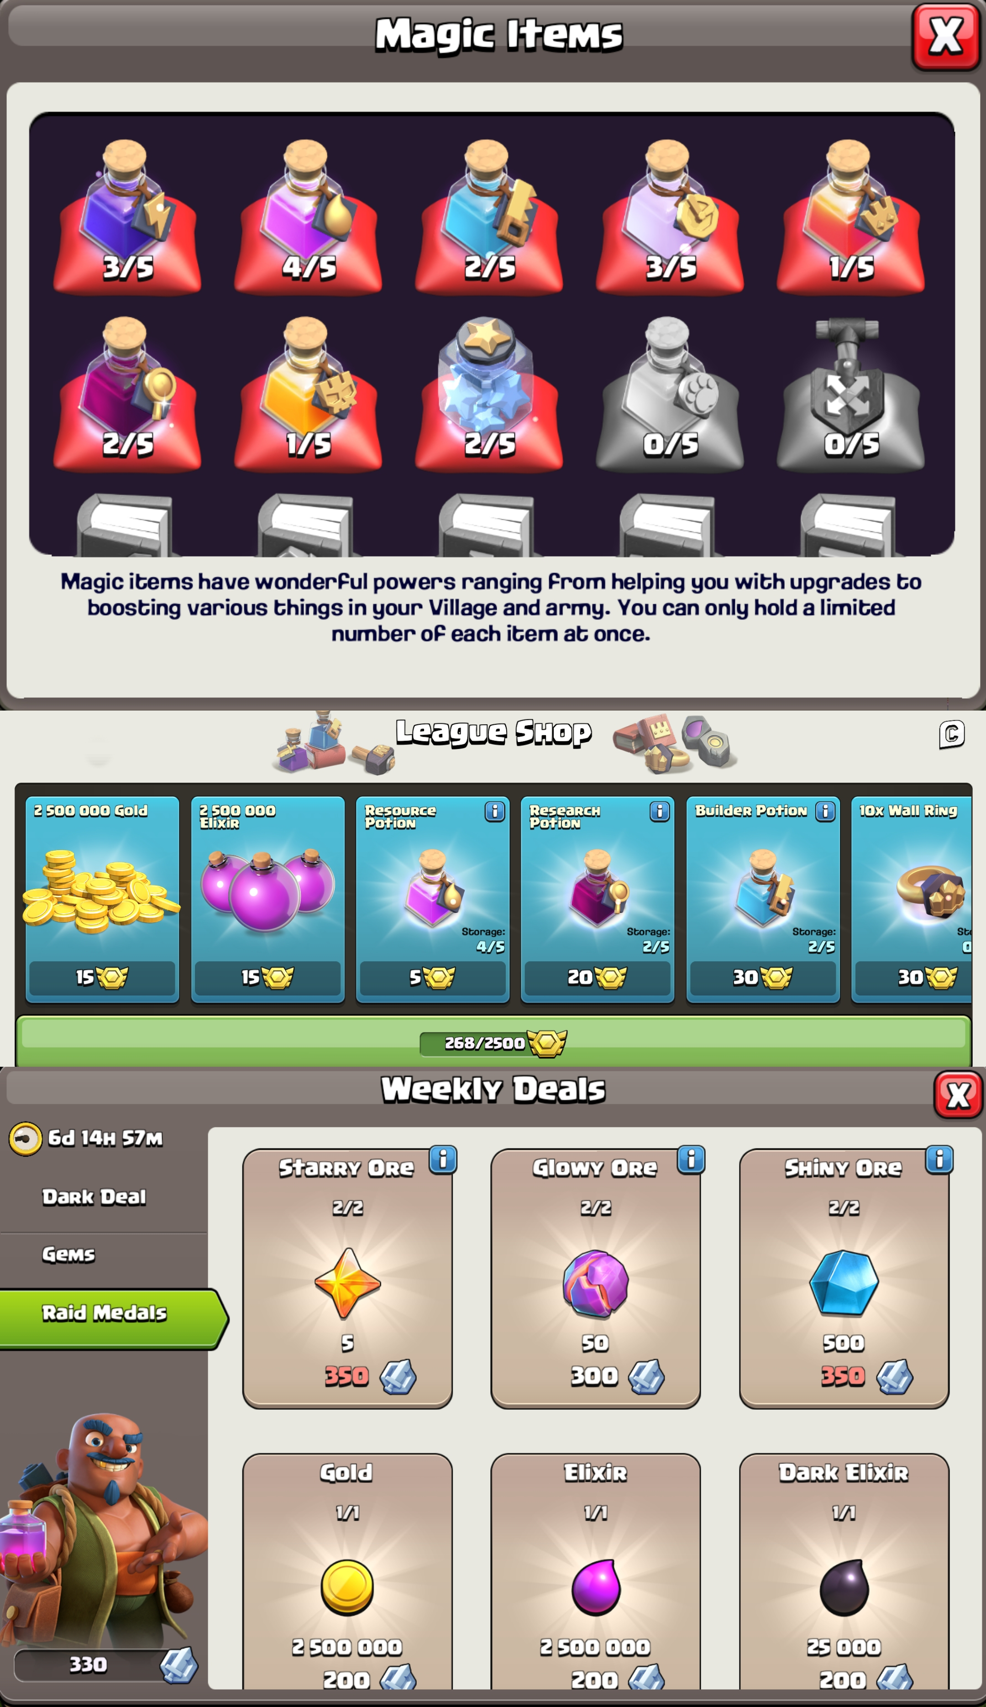Select the Hero Potion showing 1/5

[x=850, y=216]
